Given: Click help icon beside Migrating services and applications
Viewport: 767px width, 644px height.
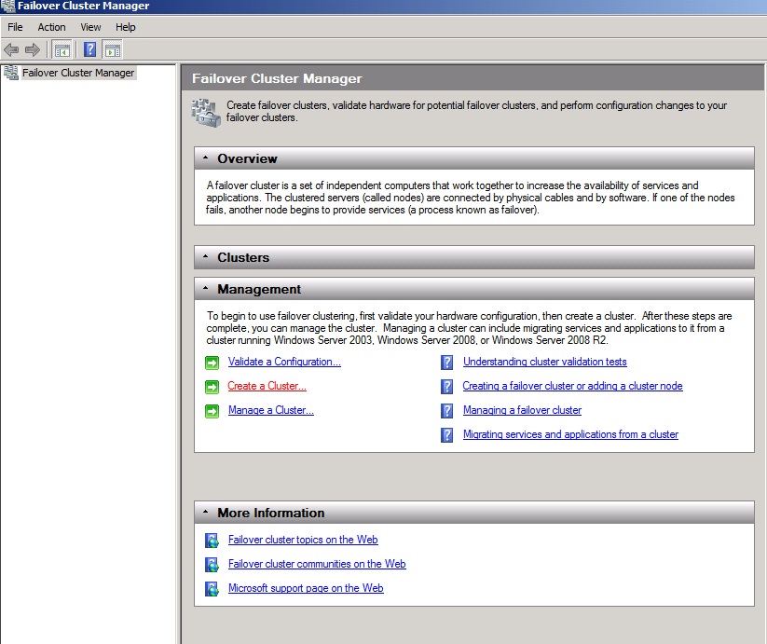Looking at the screenshot, I should point(446,434).
